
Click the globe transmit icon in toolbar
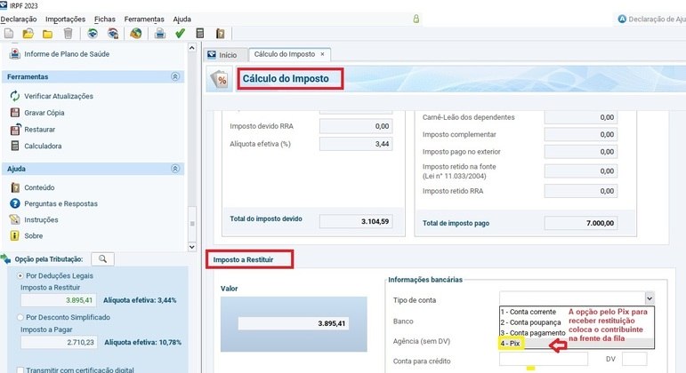[x=135, y=34]
